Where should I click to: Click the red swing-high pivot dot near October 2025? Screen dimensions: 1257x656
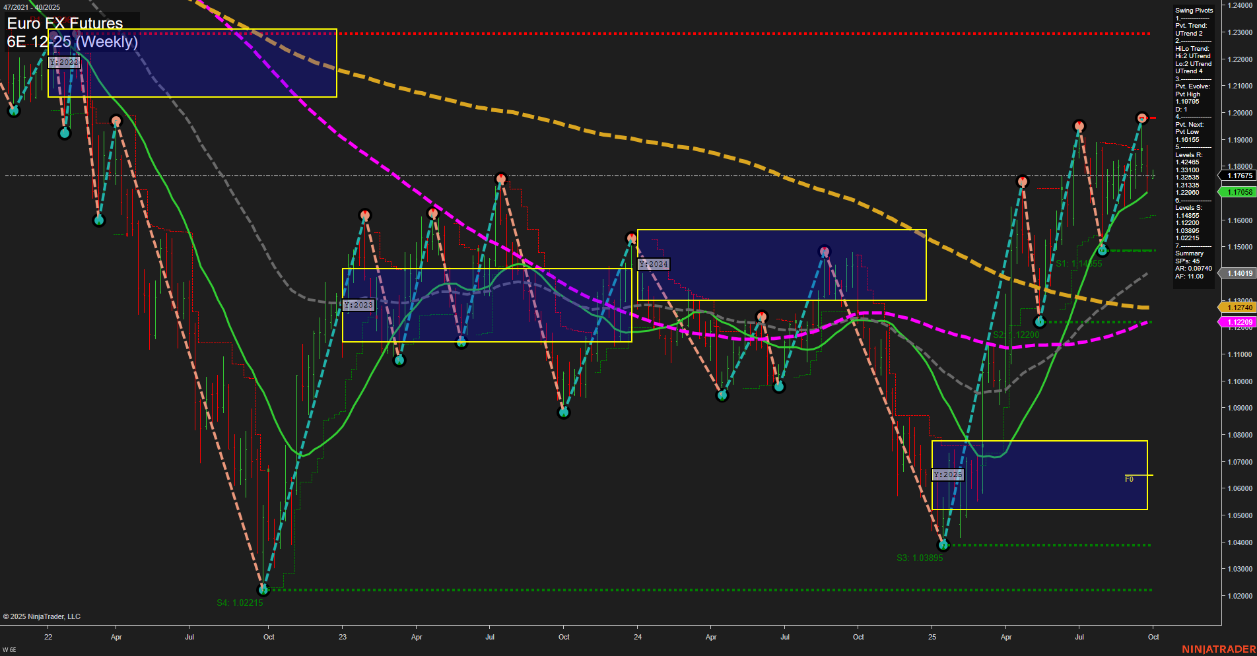click(1142, 117)
